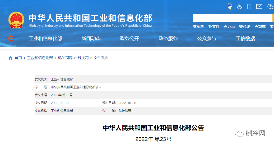This screenshot has width=274, height=145.
Task: Select the 发布日期 value 2022-10-20
Action: click(127, 103)
